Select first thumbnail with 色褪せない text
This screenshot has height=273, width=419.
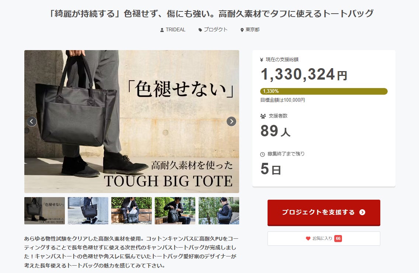[45, 210]
